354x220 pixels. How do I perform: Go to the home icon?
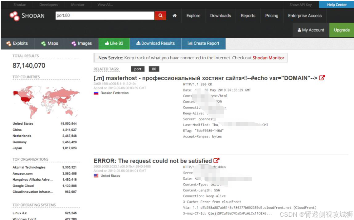click(174, 16)
